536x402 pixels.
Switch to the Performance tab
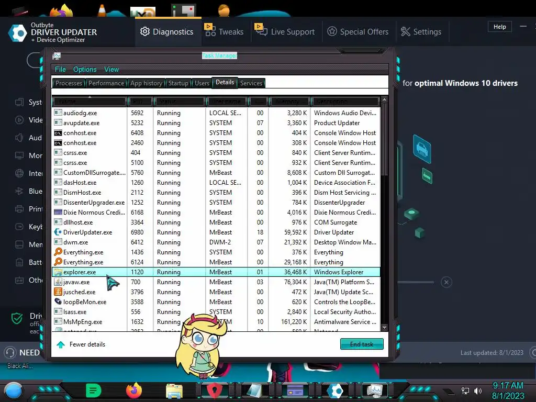tap(106, 83)
